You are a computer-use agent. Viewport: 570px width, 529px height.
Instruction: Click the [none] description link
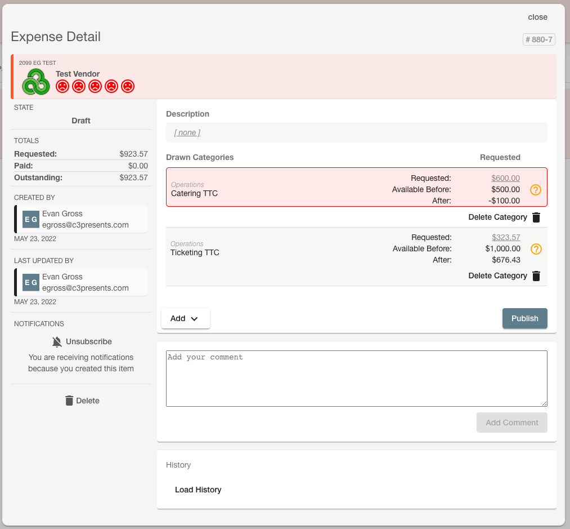187,132
